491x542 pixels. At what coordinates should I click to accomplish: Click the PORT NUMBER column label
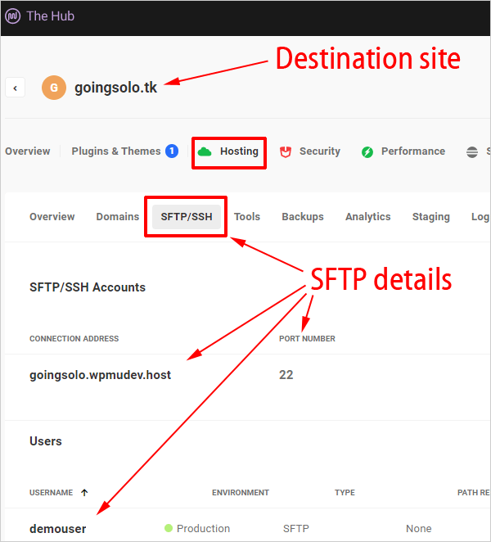(x=307, y=339)
